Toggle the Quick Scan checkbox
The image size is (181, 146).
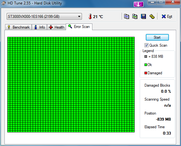coord(146,45)
